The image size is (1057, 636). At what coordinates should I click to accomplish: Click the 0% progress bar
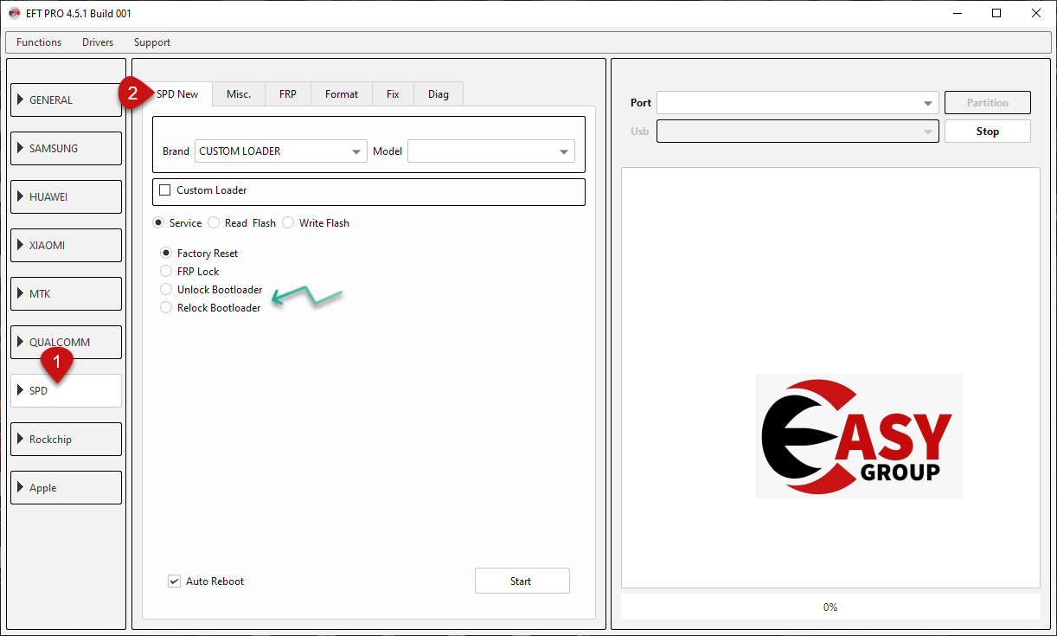click(830, 607)
